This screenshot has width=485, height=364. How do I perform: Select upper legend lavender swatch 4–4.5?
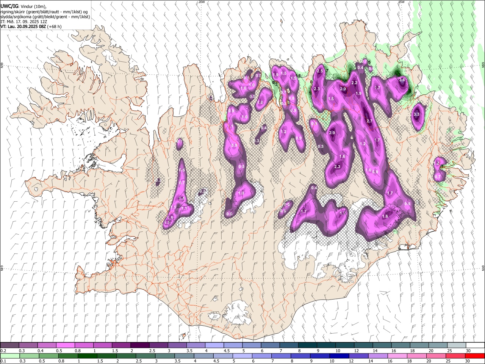click(x=214, y=345)
